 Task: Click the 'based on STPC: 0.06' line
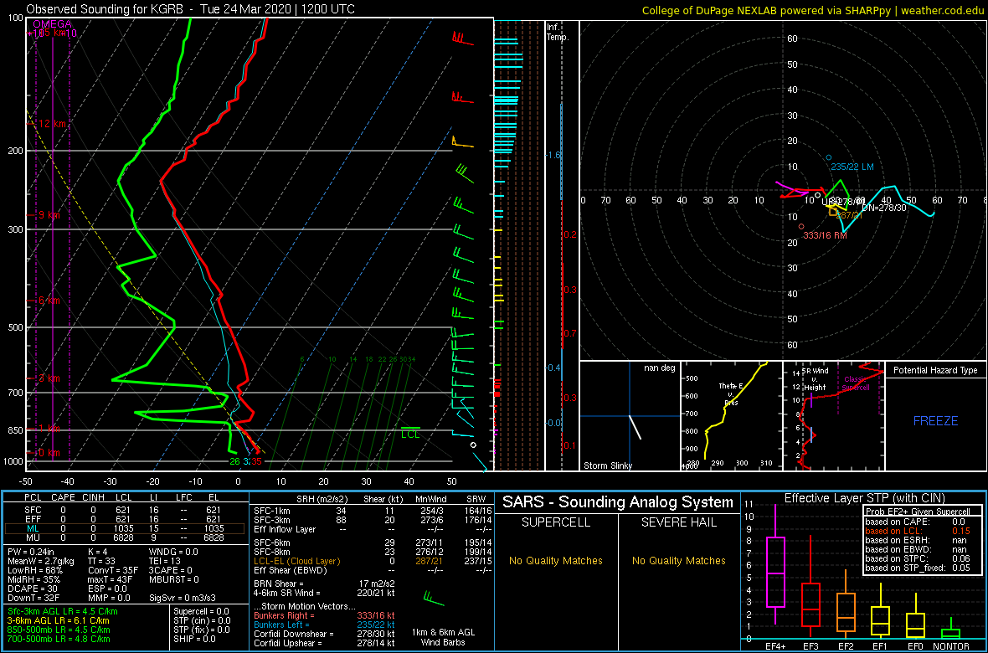click(x=917, y=560)
